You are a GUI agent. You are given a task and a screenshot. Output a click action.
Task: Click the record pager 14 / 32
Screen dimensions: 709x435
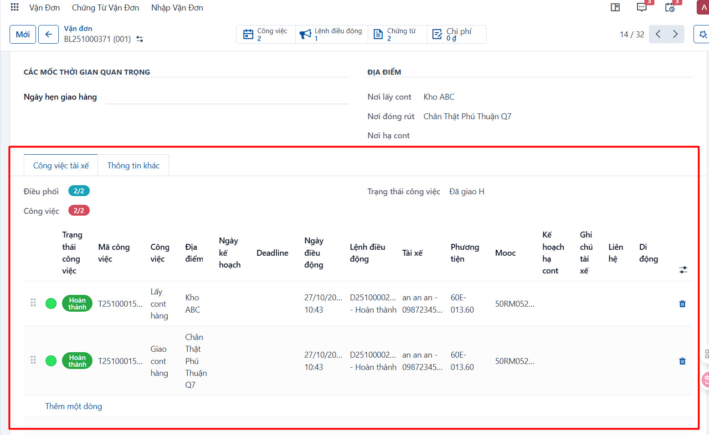[632, 35]
